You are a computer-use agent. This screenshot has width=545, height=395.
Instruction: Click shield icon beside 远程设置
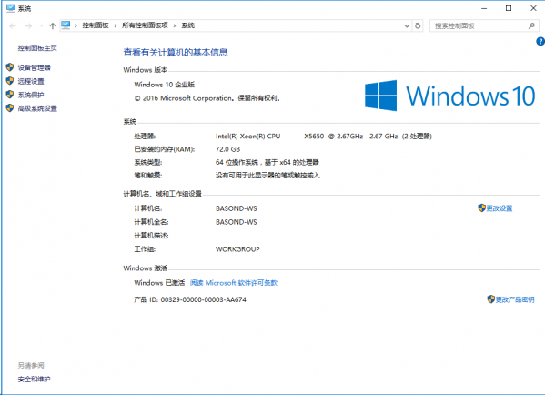[x=10, y=81]
